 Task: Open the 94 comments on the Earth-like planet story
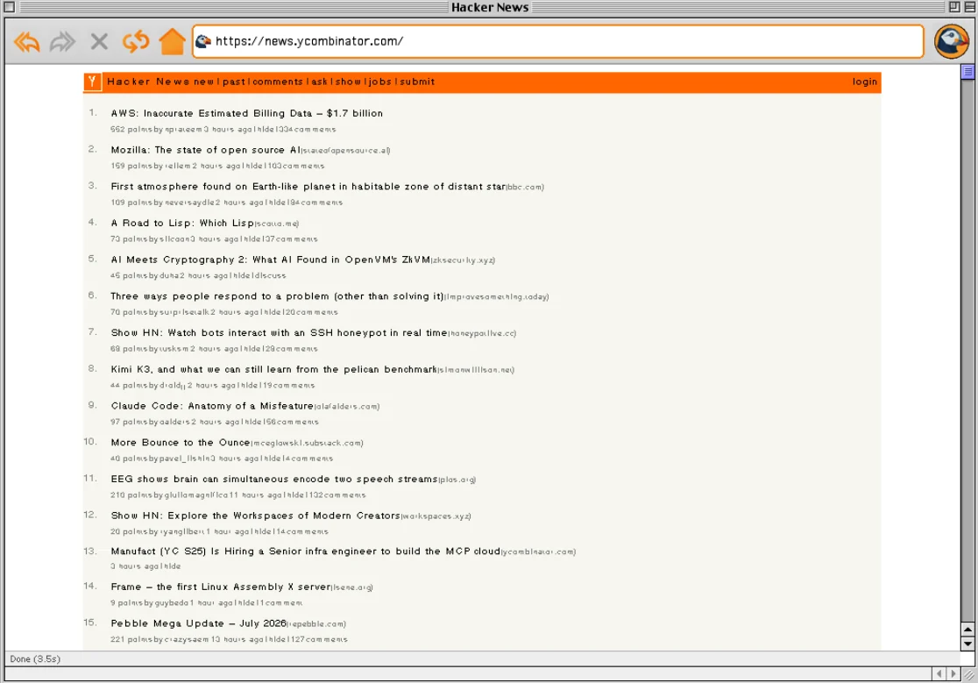315,203
